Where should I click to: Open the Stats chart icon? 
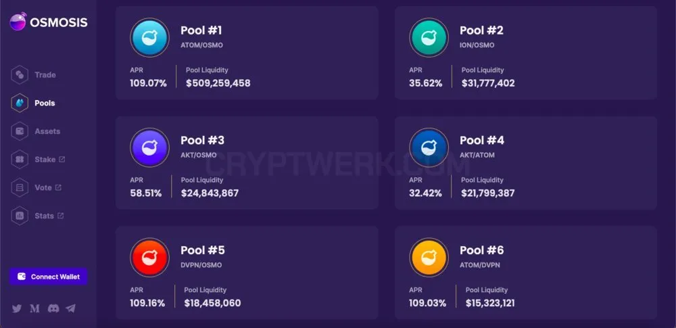click(20, 216)
